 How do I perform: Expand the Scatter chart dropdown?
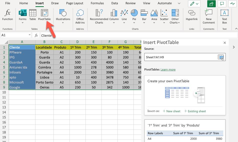click(164, 23)
